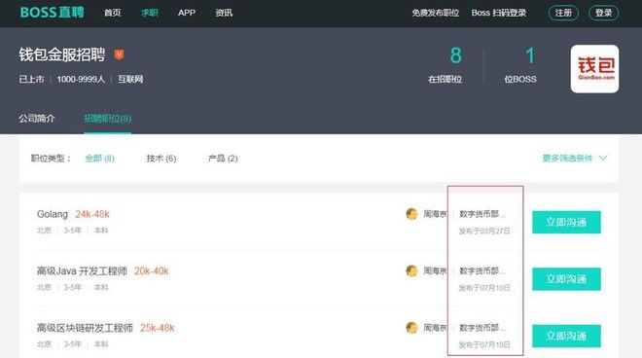Expand the 更多筛选条件 chevron

[x=603, y=159]
